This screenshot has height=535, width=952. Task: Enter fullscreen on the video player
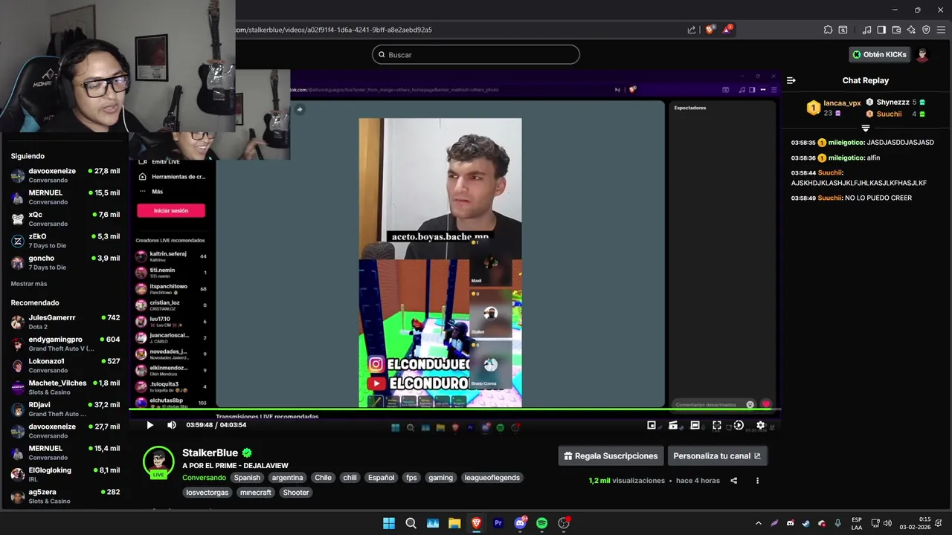point(717,425)
